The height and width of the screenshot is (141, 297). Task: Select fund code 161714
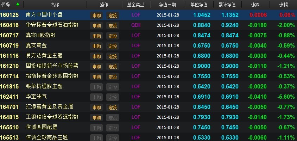point(10,76)
